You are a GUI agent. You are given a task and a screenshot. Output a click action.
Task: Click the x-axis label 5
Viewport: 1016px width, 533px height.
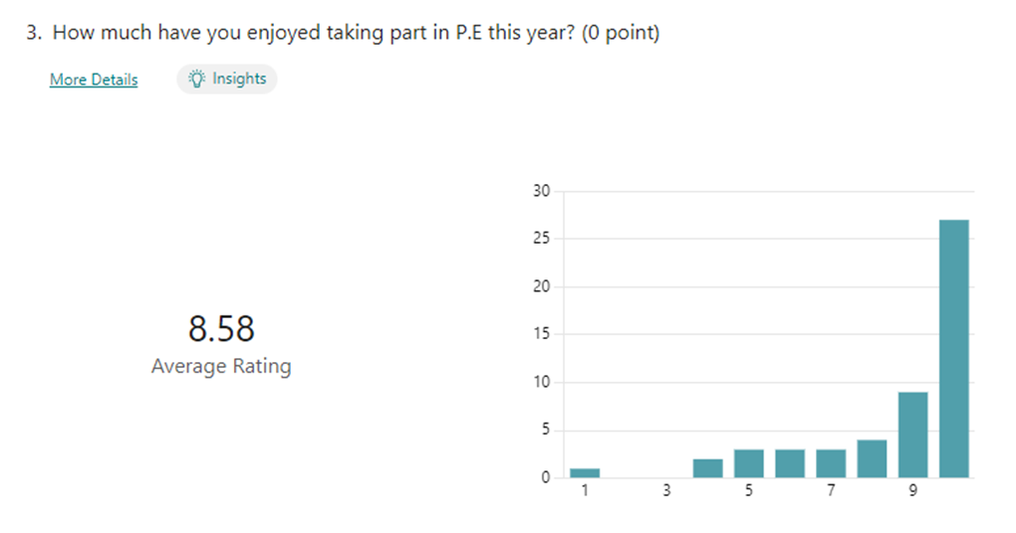749,491
